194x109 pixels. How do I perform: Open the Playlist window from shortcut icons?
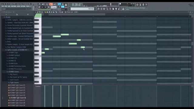click(99, 9)
